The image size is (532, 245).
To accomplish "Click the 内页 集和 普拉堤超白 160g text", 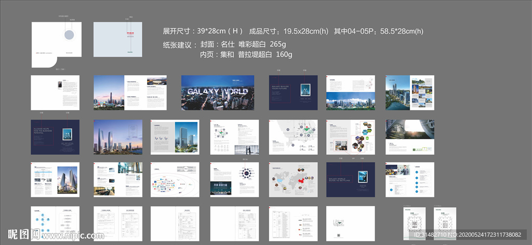I will pos(246,55).
